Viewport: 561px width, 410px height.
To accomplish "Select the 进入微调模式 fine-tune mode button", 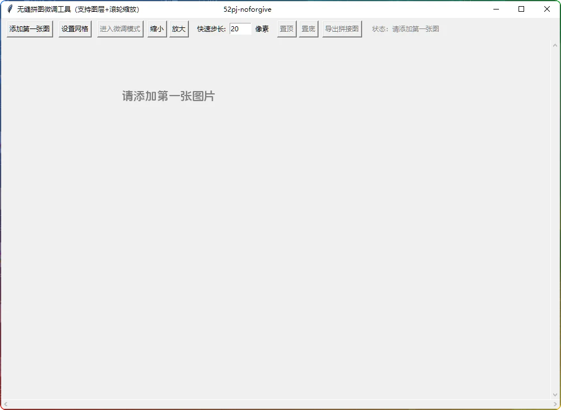I will [x=120, y=28].
